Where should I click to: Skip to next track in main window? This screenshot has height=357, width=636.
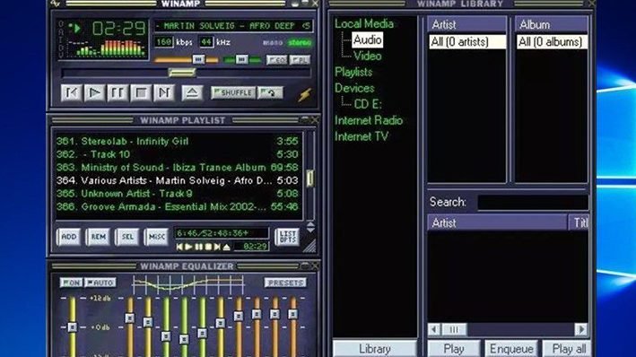(164, 93)
